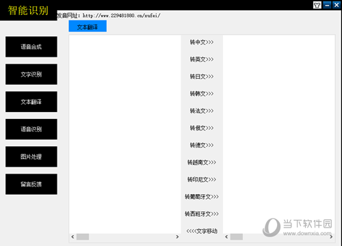This screenshot has width=342, height=246.
Task: Click right scroll arrow of result text box
Action: tap(331, 237)
